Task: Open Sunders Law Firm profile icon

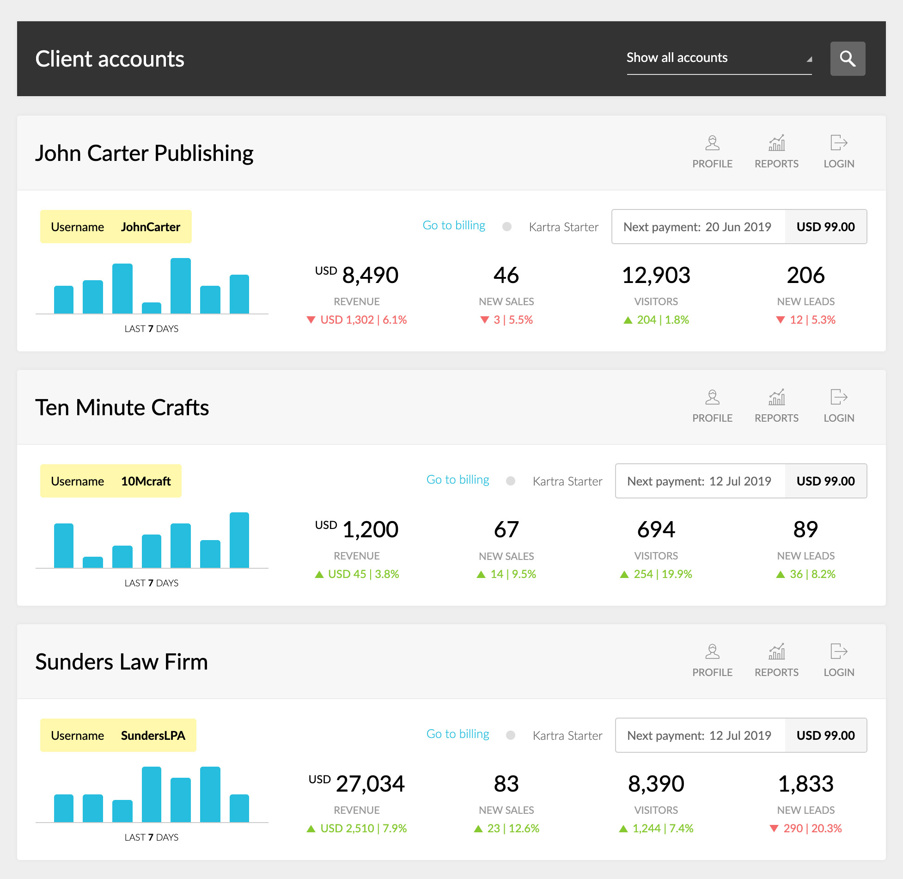Action: 712,652
